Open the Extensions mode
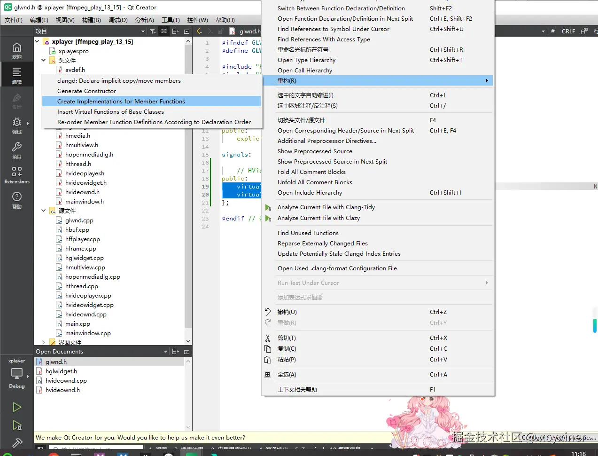 [x=17, y=175]
